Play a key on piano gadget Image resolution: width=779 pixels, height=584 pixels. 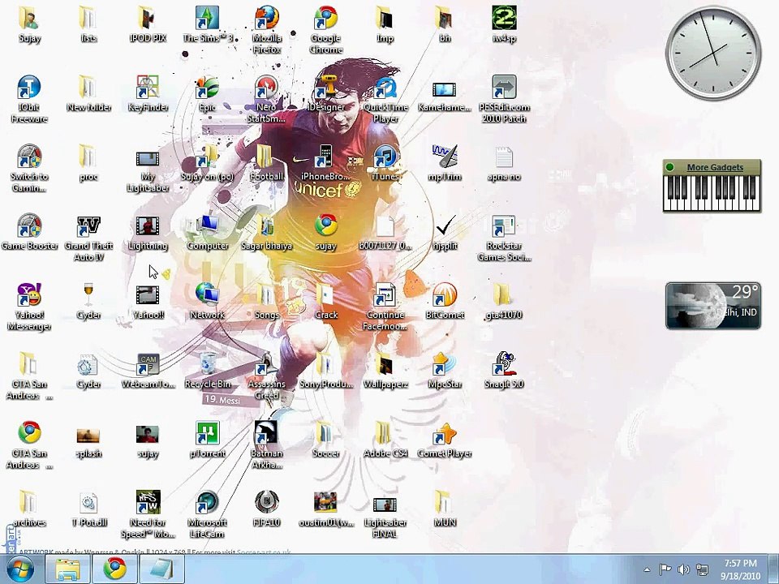coord(712,193)
